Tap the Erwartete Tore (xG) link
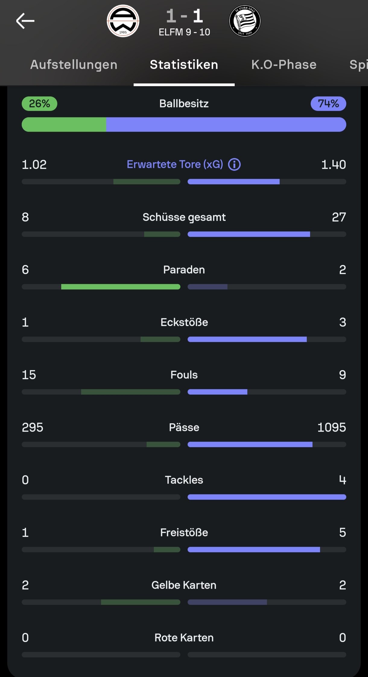Screen dimensions: 368x677 (x=175, y=164)
